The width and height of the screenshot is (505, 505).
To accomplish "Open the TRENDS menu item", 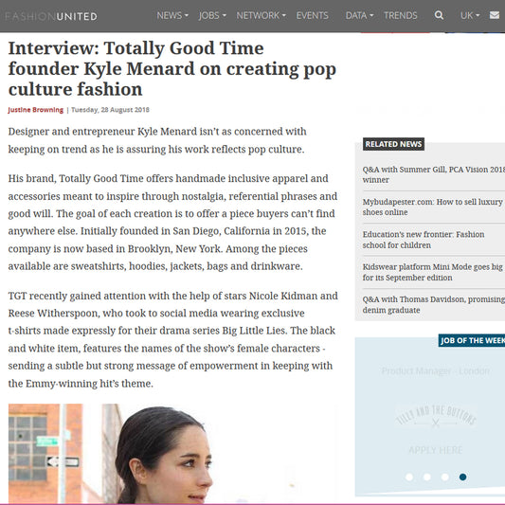I will 401,15.
